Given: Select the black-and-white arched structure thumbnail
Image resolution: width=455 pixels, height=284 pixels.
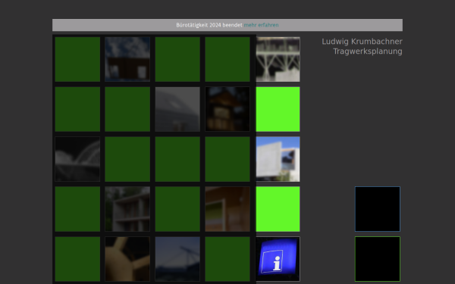Looking at the screenshot, I should pyautogui.click(x=77, y=159).
